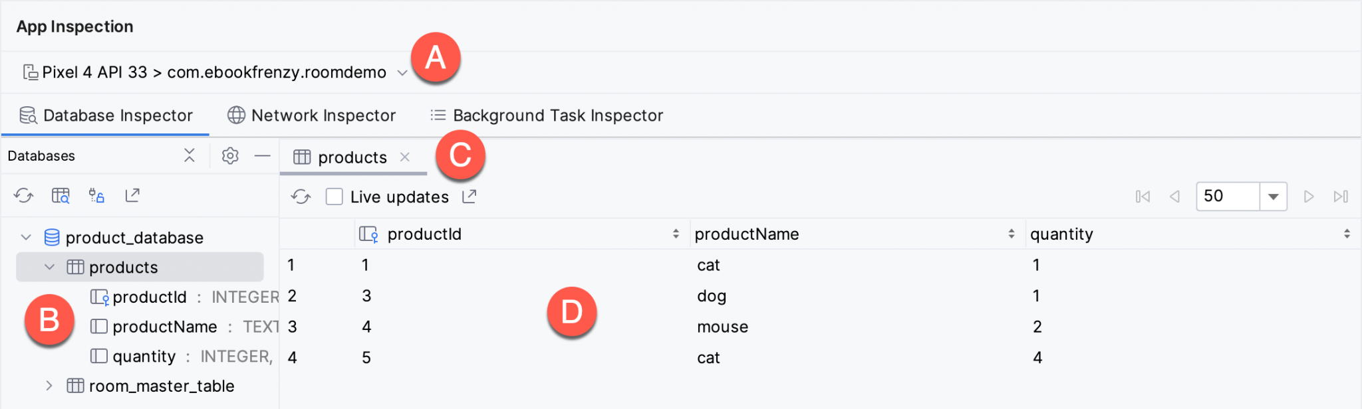Screen dimensions: 1362x409
Task: Go to the last page of results
Action: pyautogui.click(x=1341, y=197)
